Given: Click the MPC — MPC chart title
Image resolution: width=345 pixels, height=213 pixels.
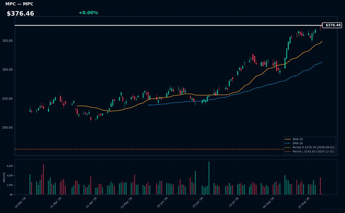Looking at the screenshot, I should (19, 4).
